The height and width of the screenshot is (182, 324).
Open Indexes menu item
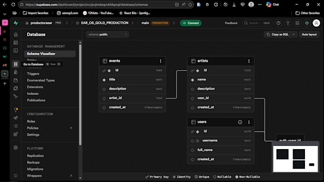[33, 93]
